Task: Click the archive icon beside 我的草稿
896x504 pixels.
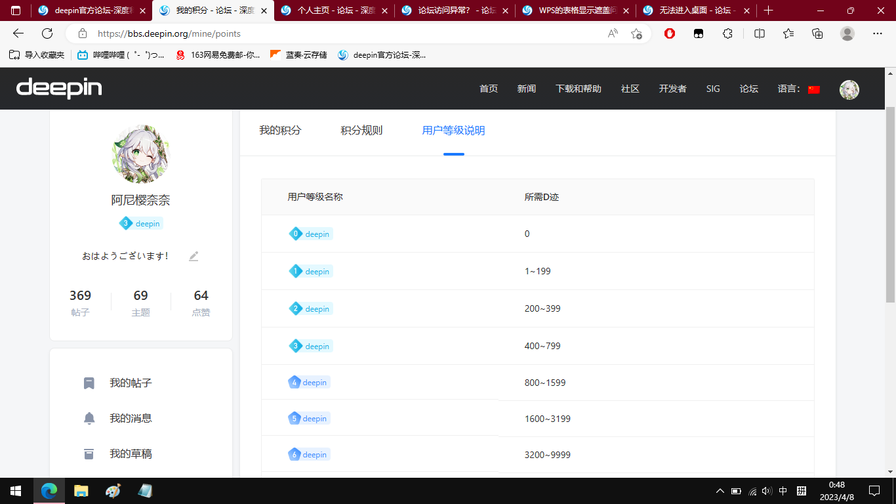Action: pos(89,453)
